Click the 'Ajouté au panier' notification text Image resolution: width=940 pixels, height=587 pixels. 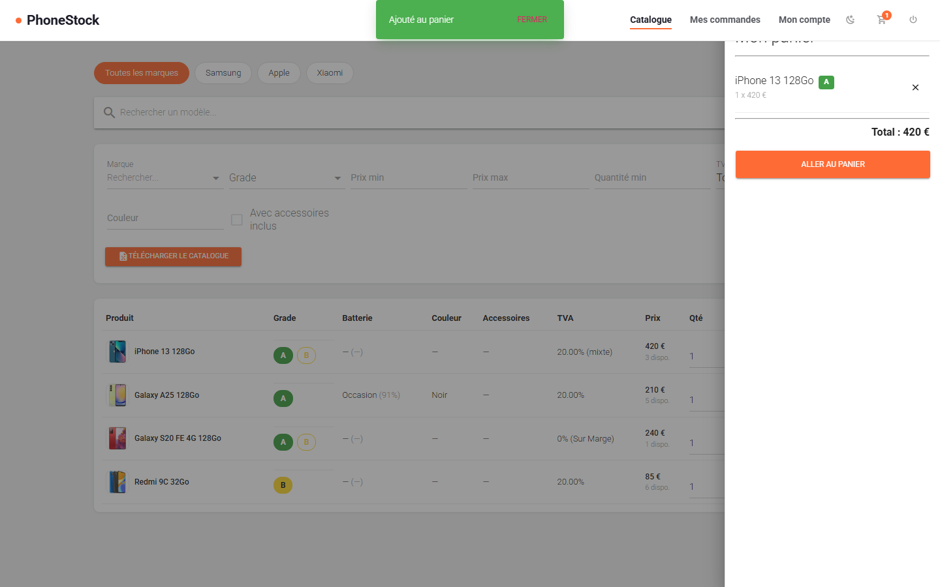pos(421,20)
